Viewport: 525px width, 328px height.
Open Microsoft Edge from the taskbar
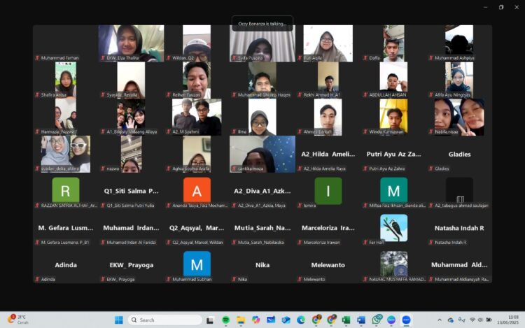tap(301, 320)
